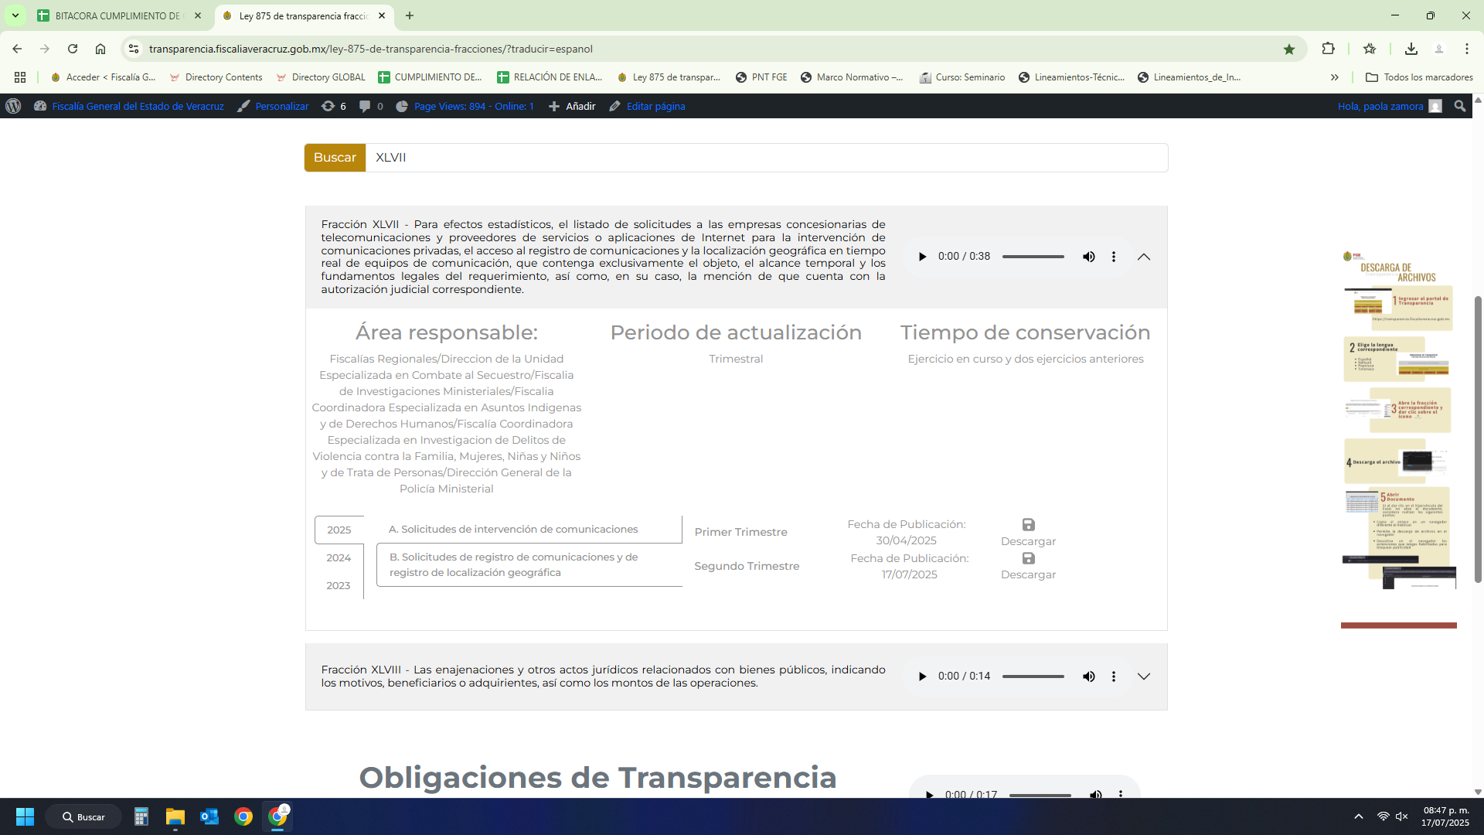
Task: Mute the Fracción XLVII audio player
Action: (x=1088, y=257)
